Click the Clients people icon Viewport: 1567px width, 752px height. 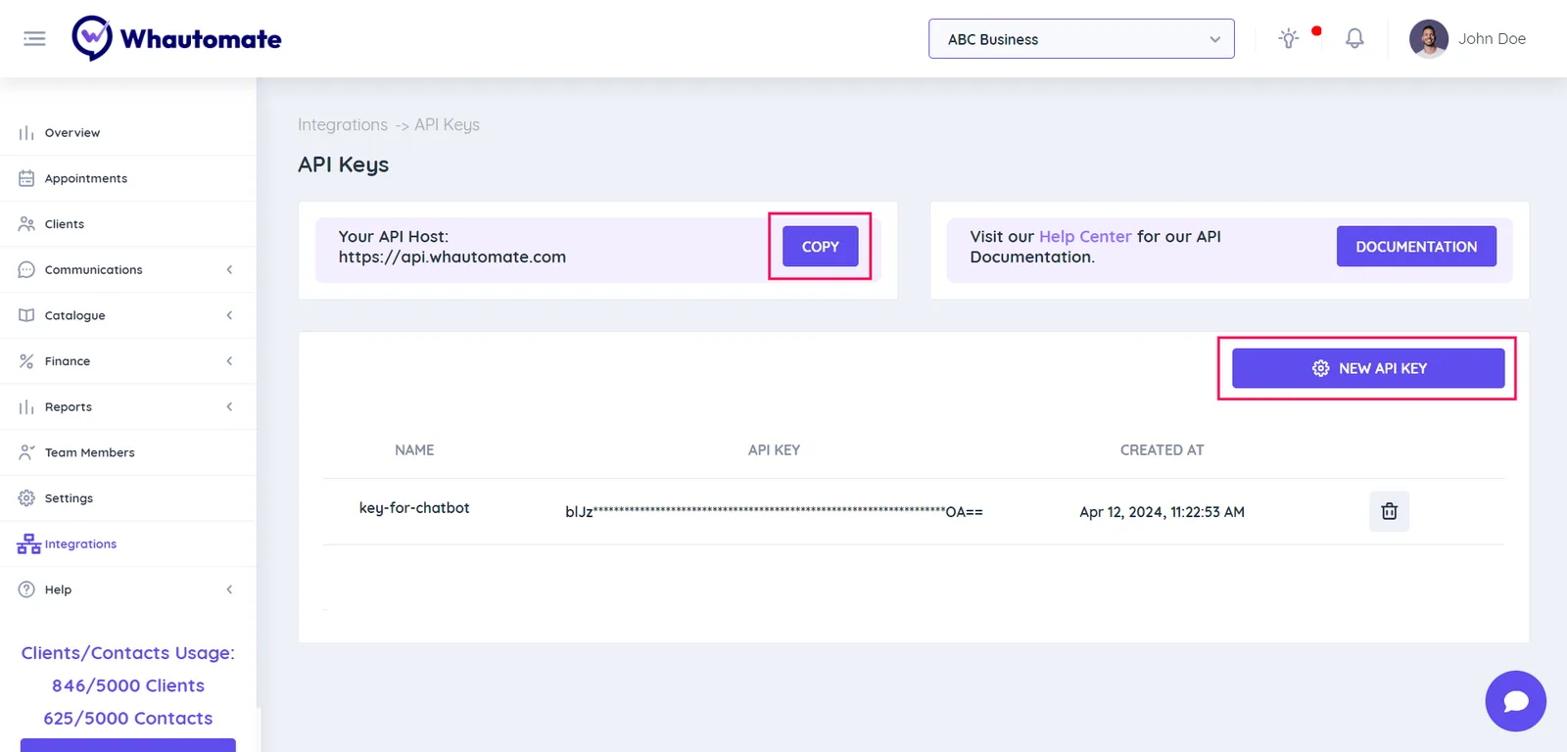click(x=26, y=224)
